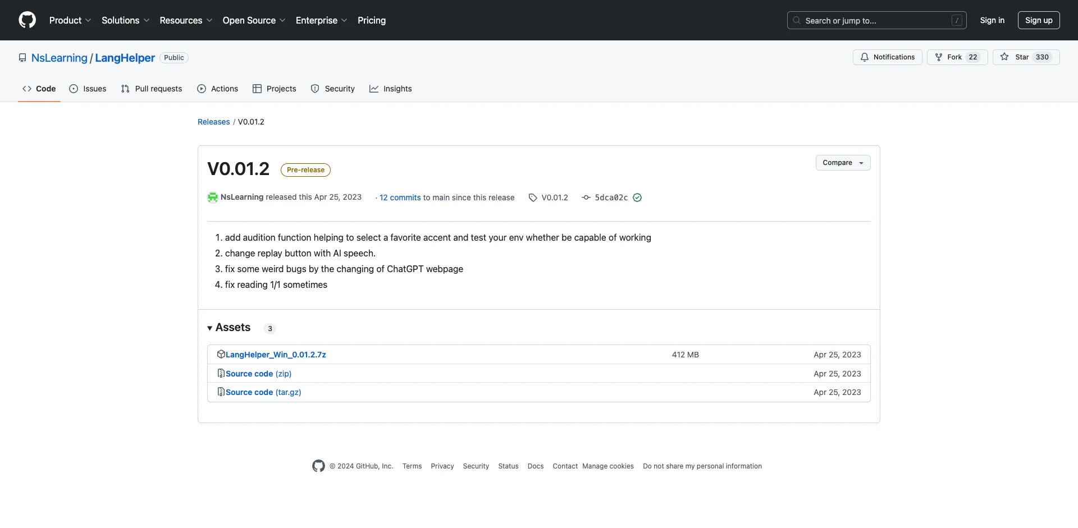Screen dimensions: 1078x528
Task: Click the Pre-release label
Action: point(305,170)
